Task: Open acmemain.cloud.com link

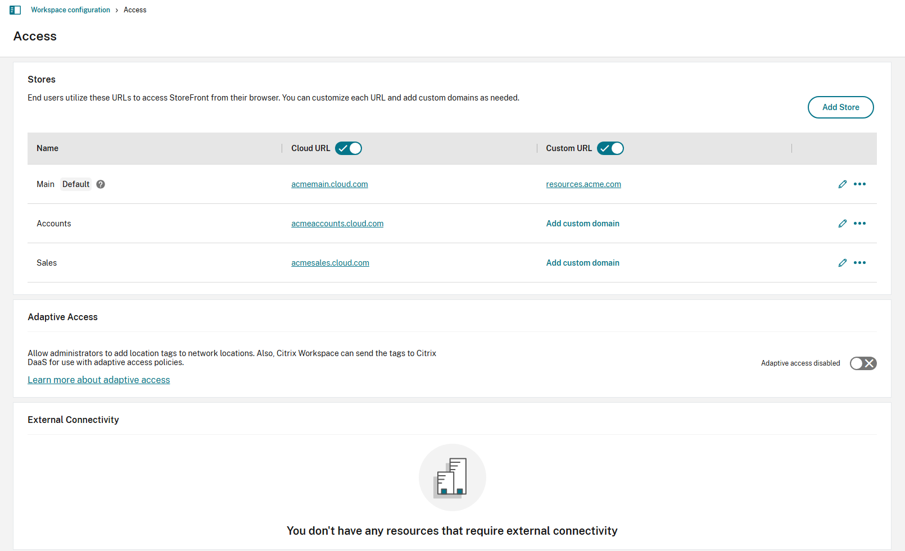Action: 329,184
